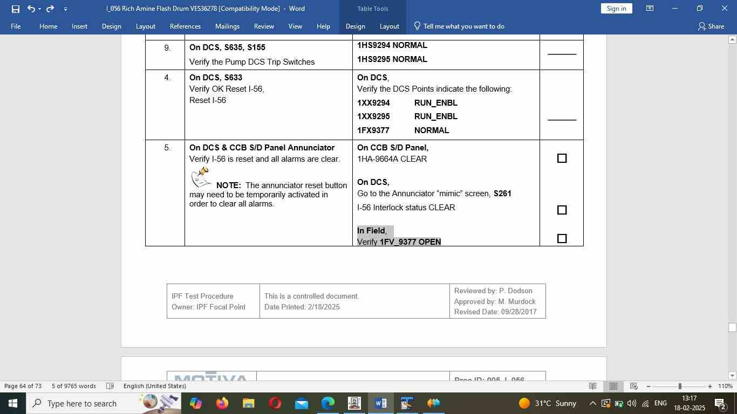The height and width of the screenshot is (414, 737).
Task: Click the text '1HS9295 NORMAL'
Action: pos(392,59)
